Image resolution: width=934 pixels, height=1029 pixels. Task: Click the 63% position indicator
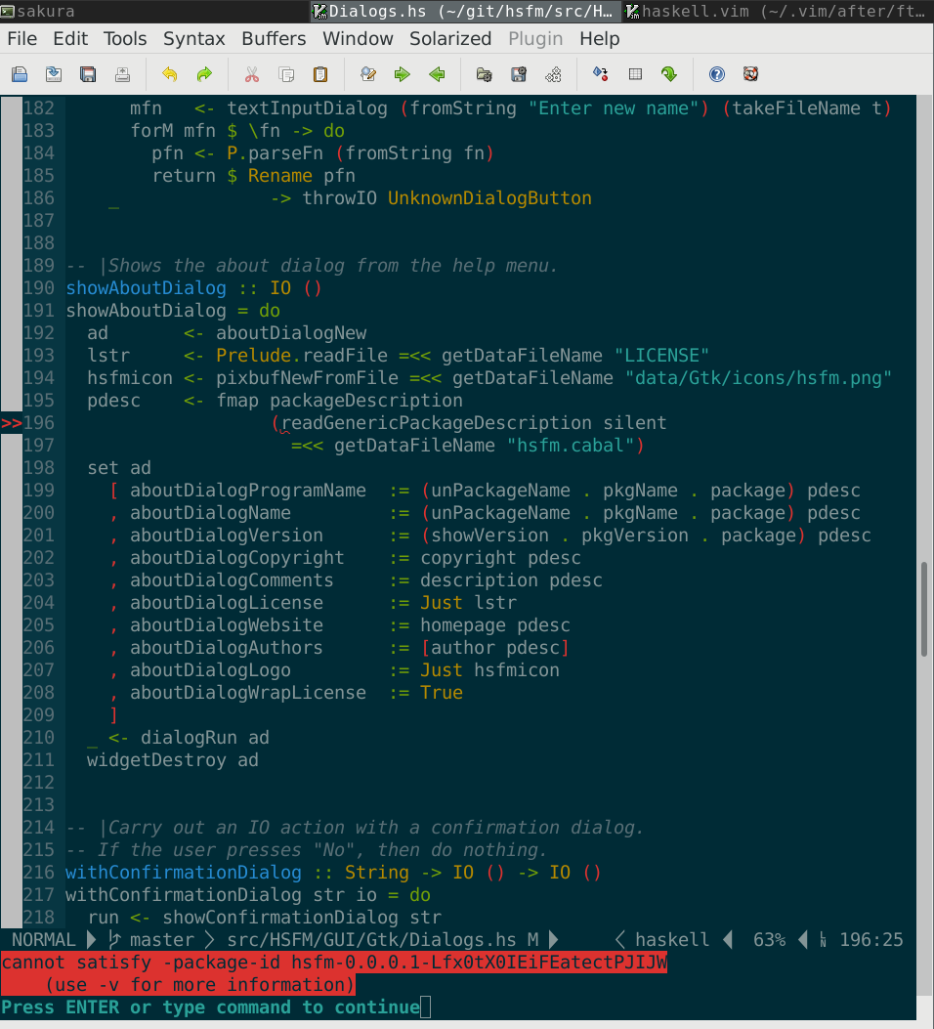769,940
